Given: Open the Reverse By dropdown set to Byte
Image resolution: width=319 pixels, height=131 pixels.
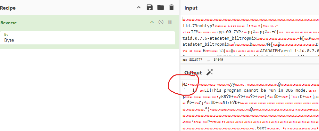Looking at the screenshot, I should (x=88, y=38).
